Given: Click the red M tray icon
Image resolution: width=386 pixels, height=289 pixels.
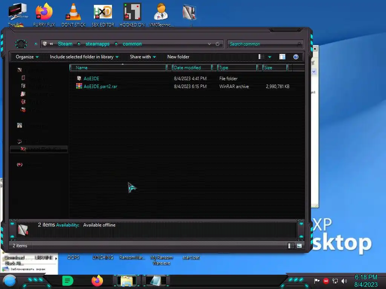Looking at the screenshot, I should pyautogui.click(x=326, y=281).
